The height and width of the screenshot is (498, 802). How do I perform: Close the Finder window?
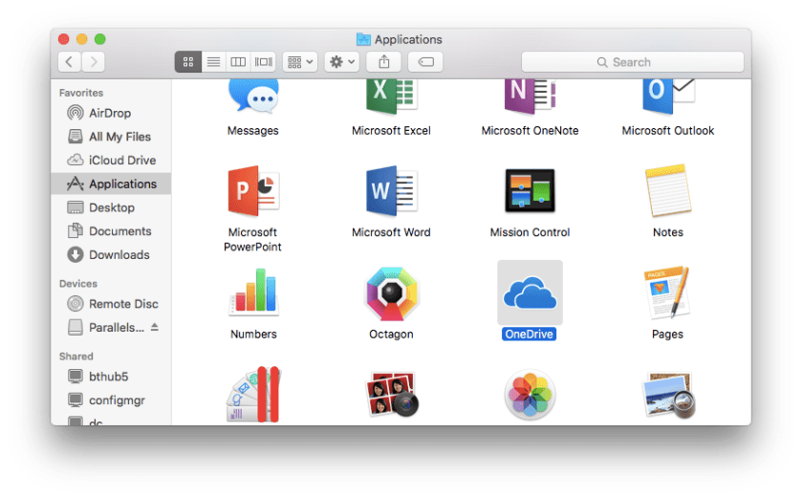[64, 39]
